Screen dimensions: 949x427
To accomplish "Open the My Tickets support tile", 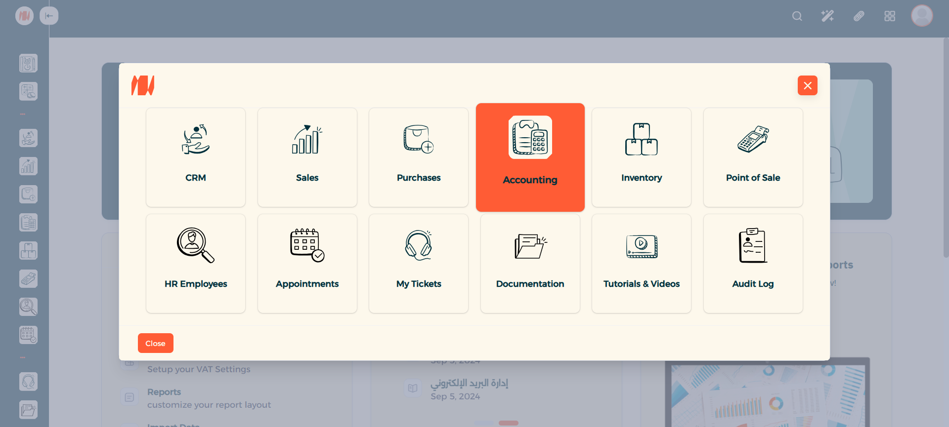I will (x=419, y=263).
